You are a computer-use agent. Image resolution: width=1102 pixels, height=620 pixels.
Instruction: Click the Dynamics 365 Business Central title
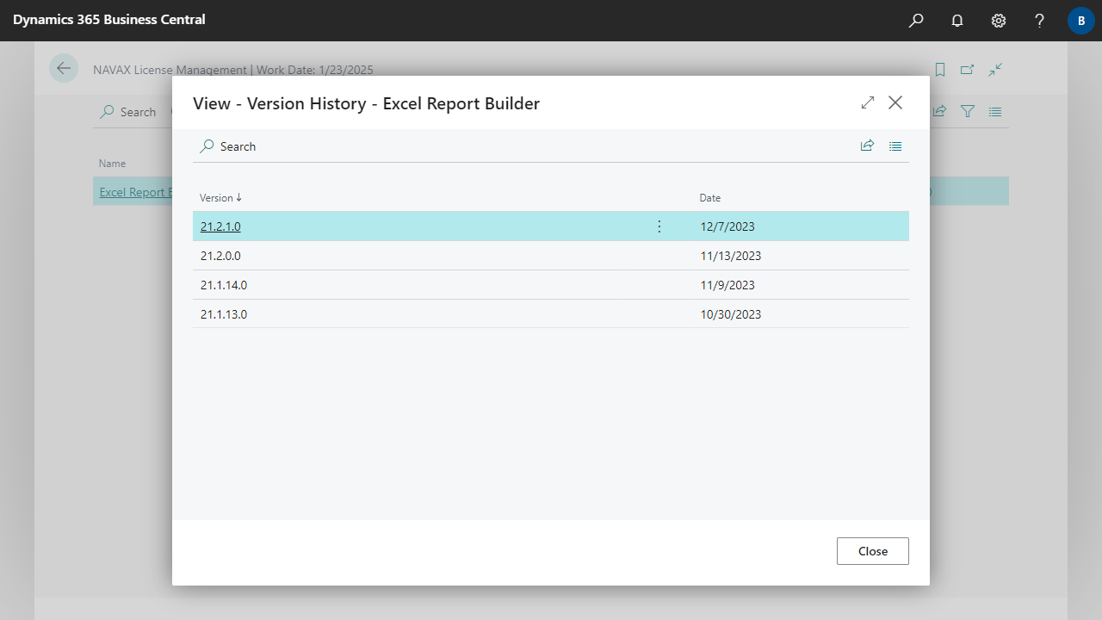(x=109, y=19)
